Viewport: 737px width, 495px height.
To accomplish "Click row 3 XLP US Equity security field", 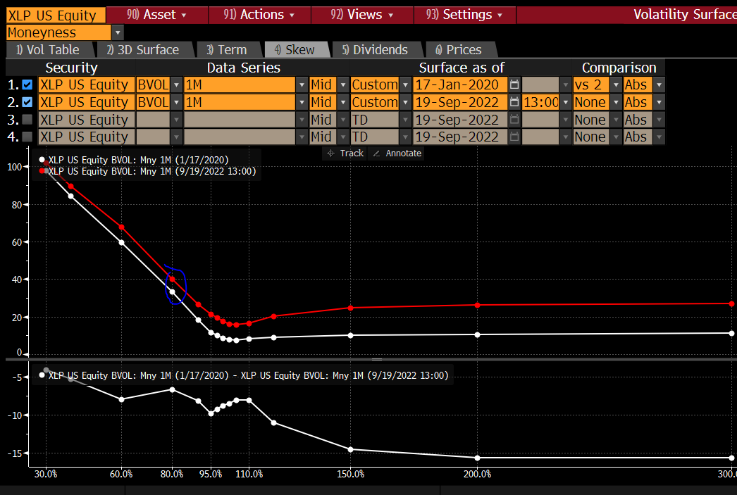I will (x=87, y=120).
